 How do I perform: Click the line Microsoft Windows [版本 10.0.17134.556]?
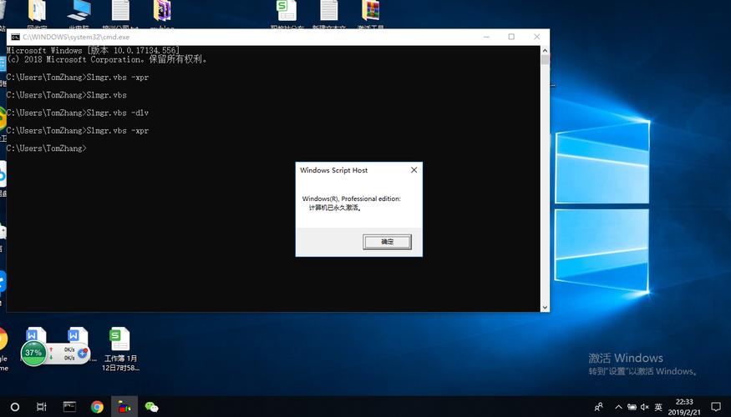coord(93,50)
